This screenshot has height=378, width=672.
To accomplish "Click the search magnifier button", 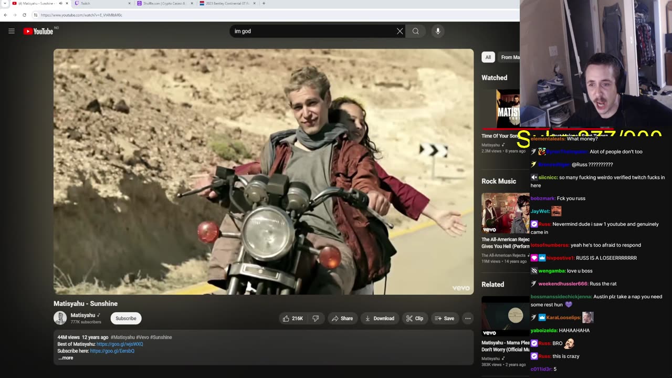I will (415, 31).
